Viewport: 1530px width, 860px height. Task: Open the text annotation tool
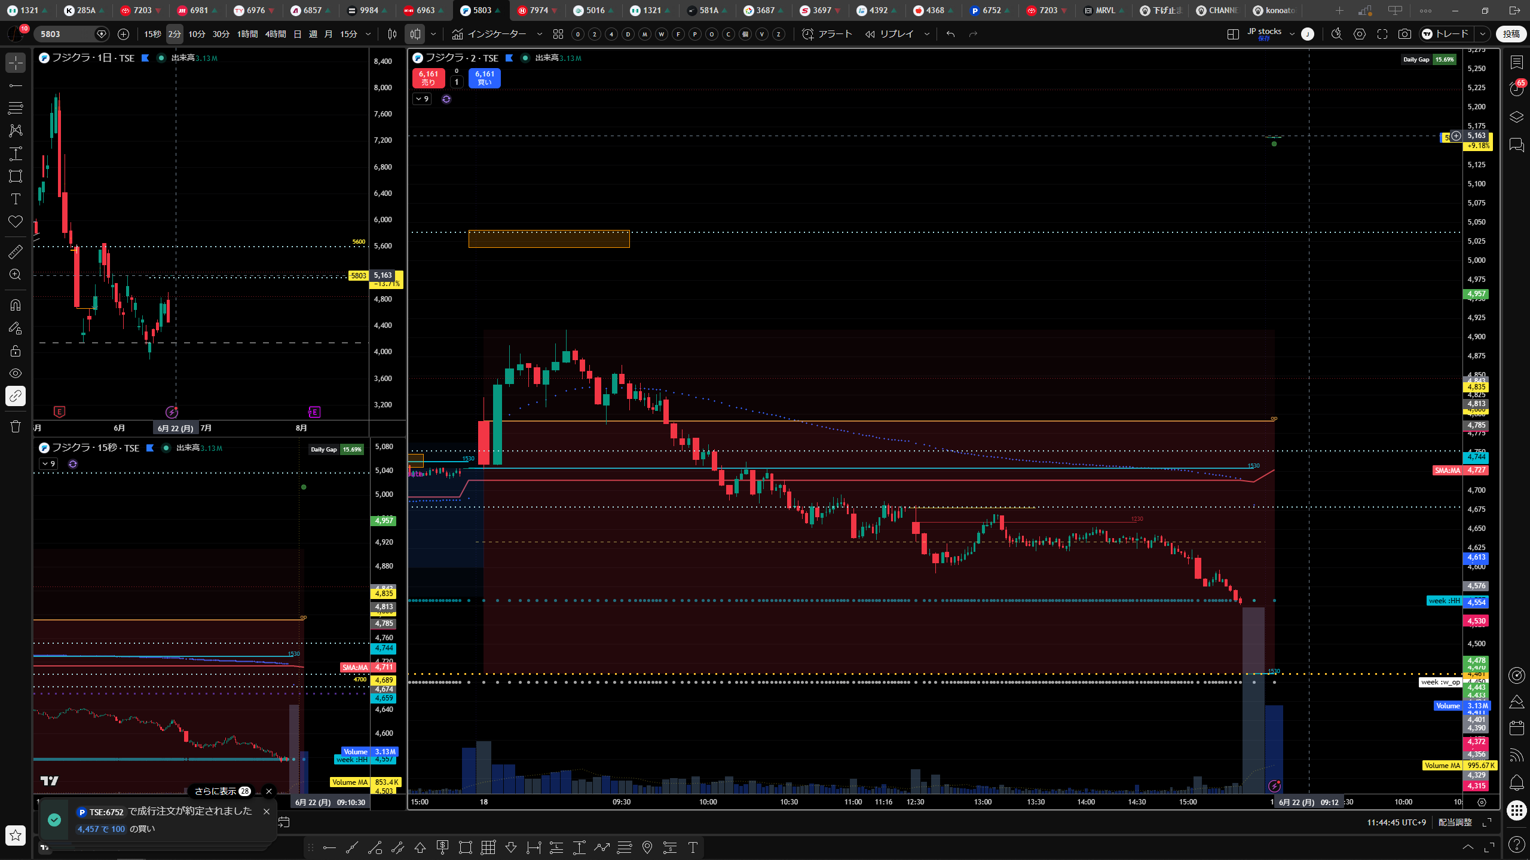[16, 199]
